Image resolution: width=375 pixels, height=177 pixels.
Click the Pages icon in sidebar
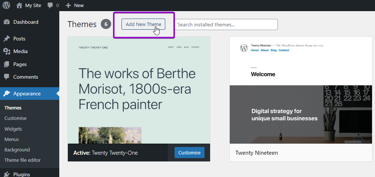7,64
